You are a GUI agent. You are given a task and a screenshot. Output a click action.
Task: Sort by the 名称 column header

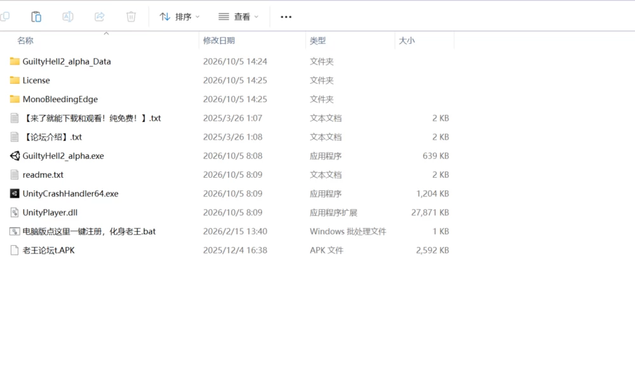point(25,41)
